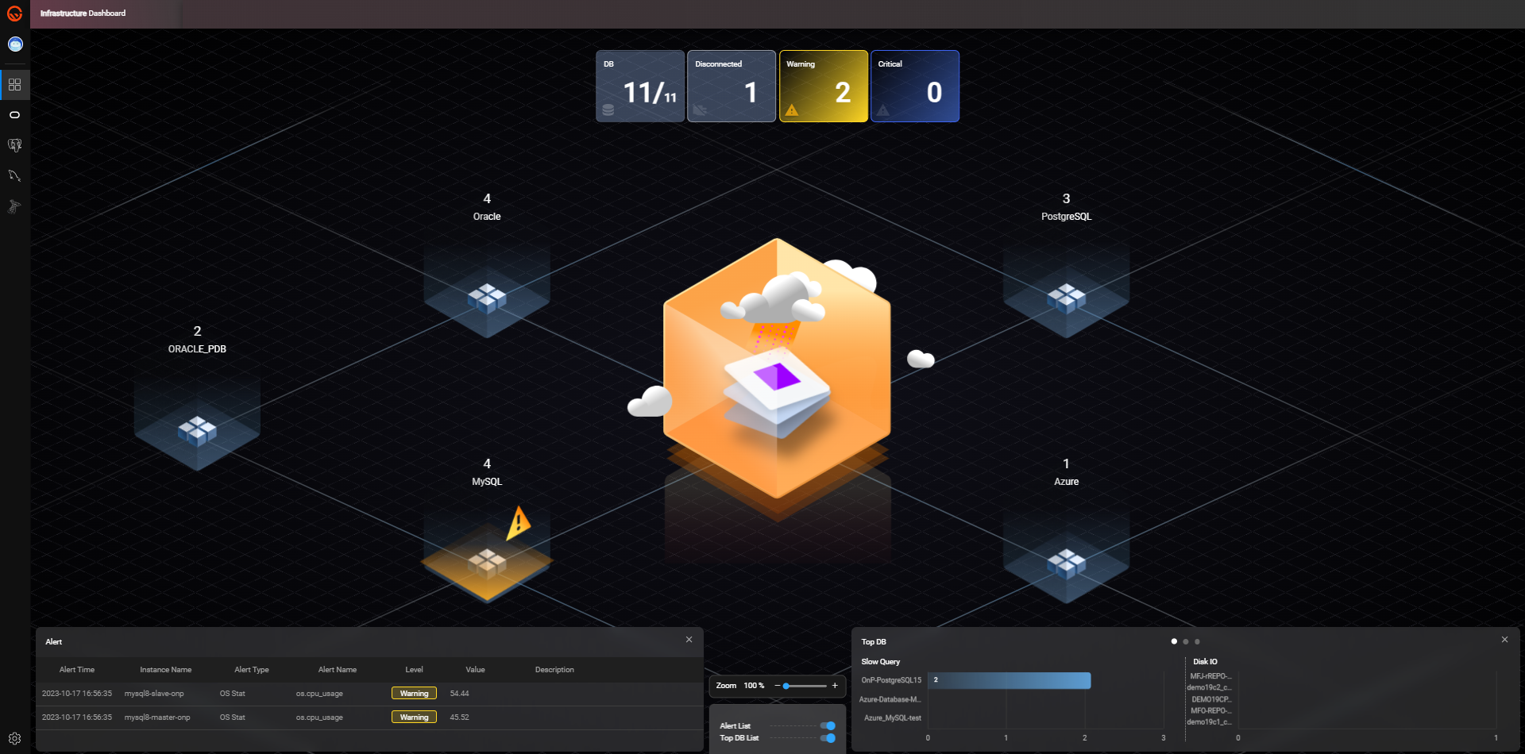Screen dimensions: 1525x754
Task: Open the last database icon in sidebar
Action: click(14, 206)
